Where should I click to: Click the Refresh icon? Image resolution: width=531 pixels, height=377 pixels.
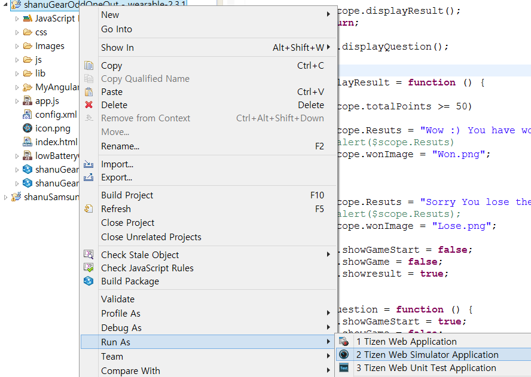(x=89, y=209)
